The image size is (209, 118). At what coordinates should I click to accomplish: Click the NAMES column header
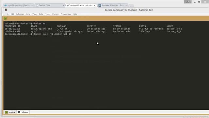pos(170,26)
